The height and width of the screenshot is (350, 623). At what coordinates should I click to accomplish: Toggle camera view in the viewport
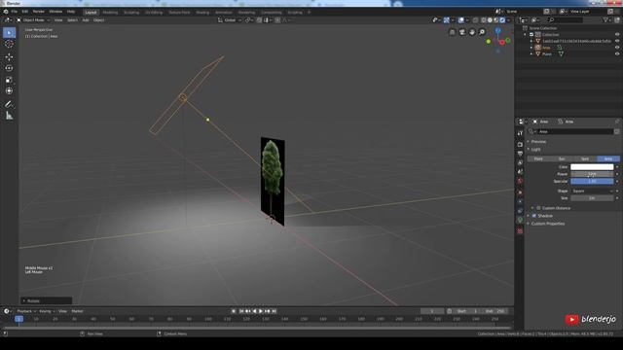click(462, 32)
